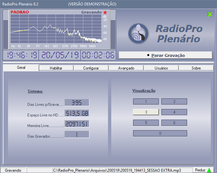Click the Sistema heading
The image size is (217, 173).
pyautogui.click(x=35, y=91)
